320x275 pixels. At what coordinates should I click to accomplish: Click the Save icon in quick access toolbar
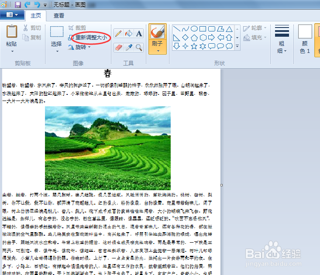18,4
